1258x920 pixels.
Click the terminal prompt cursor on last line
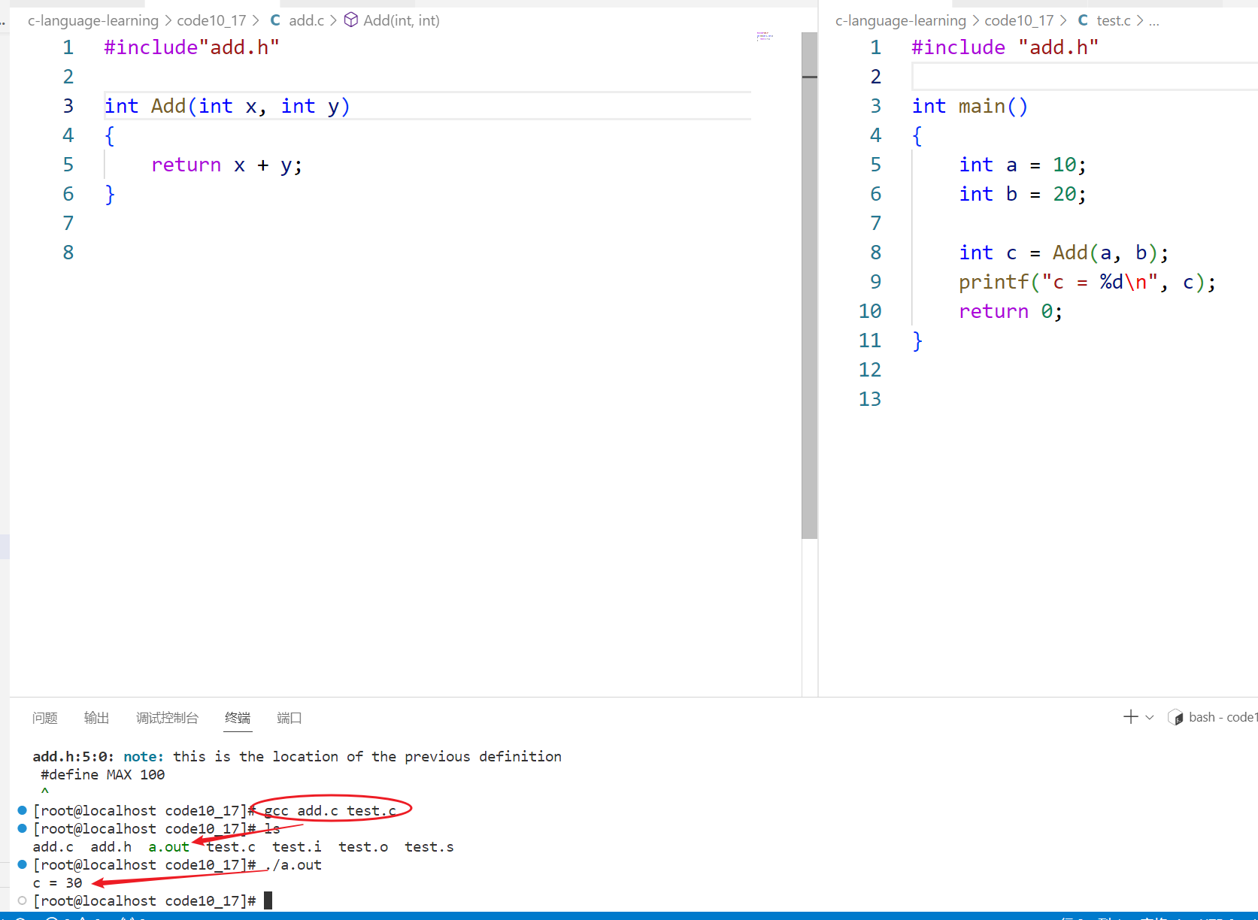pos(268,900)
